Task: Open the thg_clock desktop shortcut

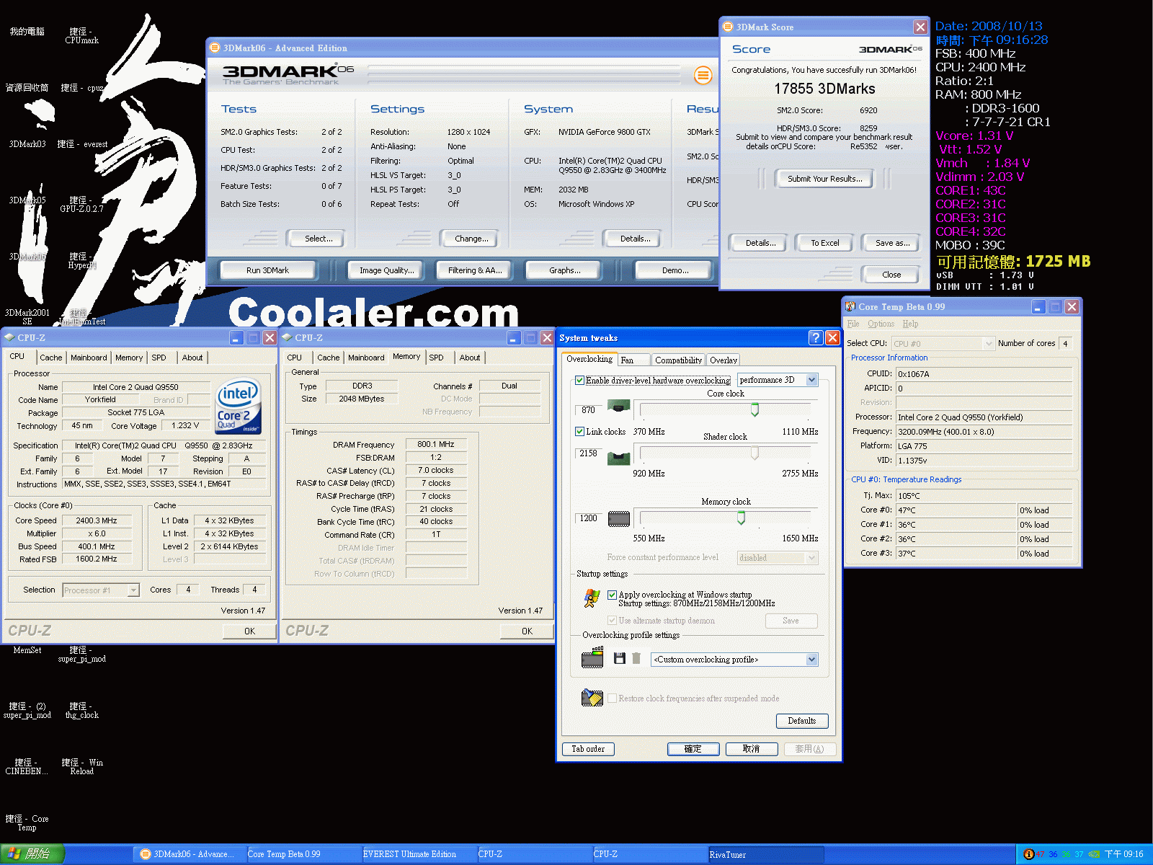Action: pyautogui.click(x=81, y=711)
